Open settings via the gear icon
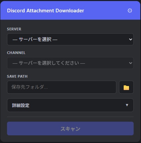141x143 pixels. 130,11
